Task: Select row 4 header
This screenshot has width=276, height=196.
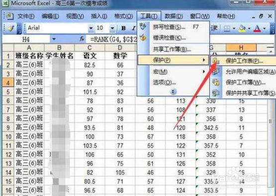Action: point(8,83)
